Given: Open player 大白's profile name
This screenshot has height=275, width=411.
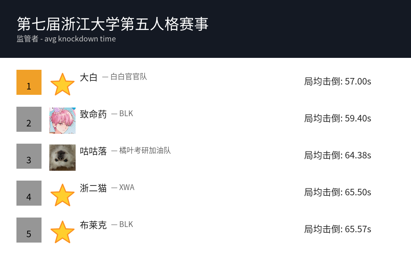Looking at the screenshot, I should point(89,77).
